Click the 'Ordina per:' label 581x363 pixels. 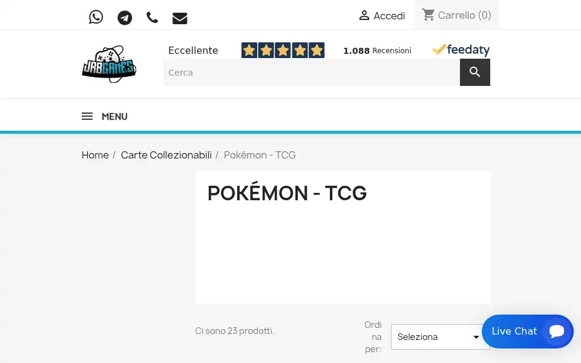point(373,337)
